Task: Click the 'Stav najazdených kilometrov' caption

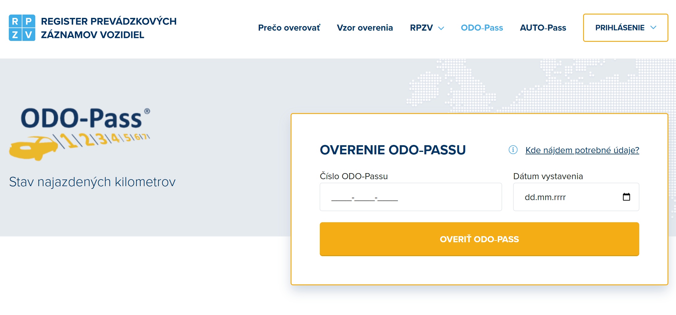Action: (92, 182)
